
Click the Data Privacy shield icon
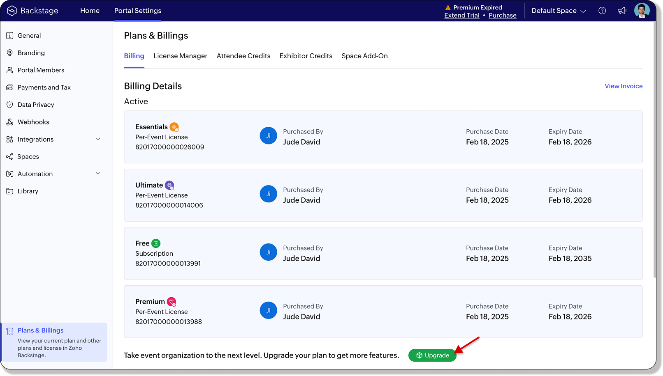pos(10,105)
